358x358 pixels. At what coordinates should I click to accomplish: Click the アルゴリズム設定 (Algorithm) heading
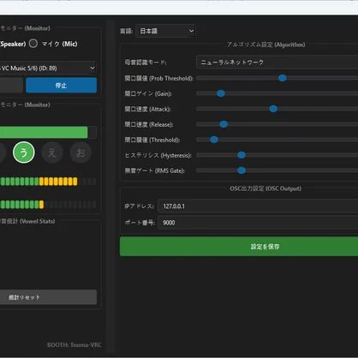(266, 45)
